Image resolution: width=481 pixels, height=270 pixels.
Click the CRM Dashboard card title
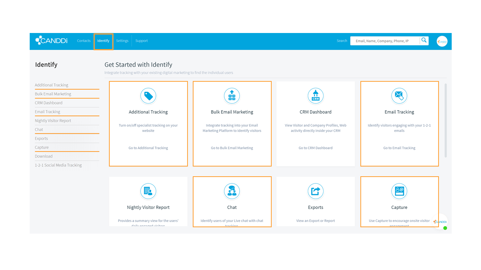click(316, 112)
